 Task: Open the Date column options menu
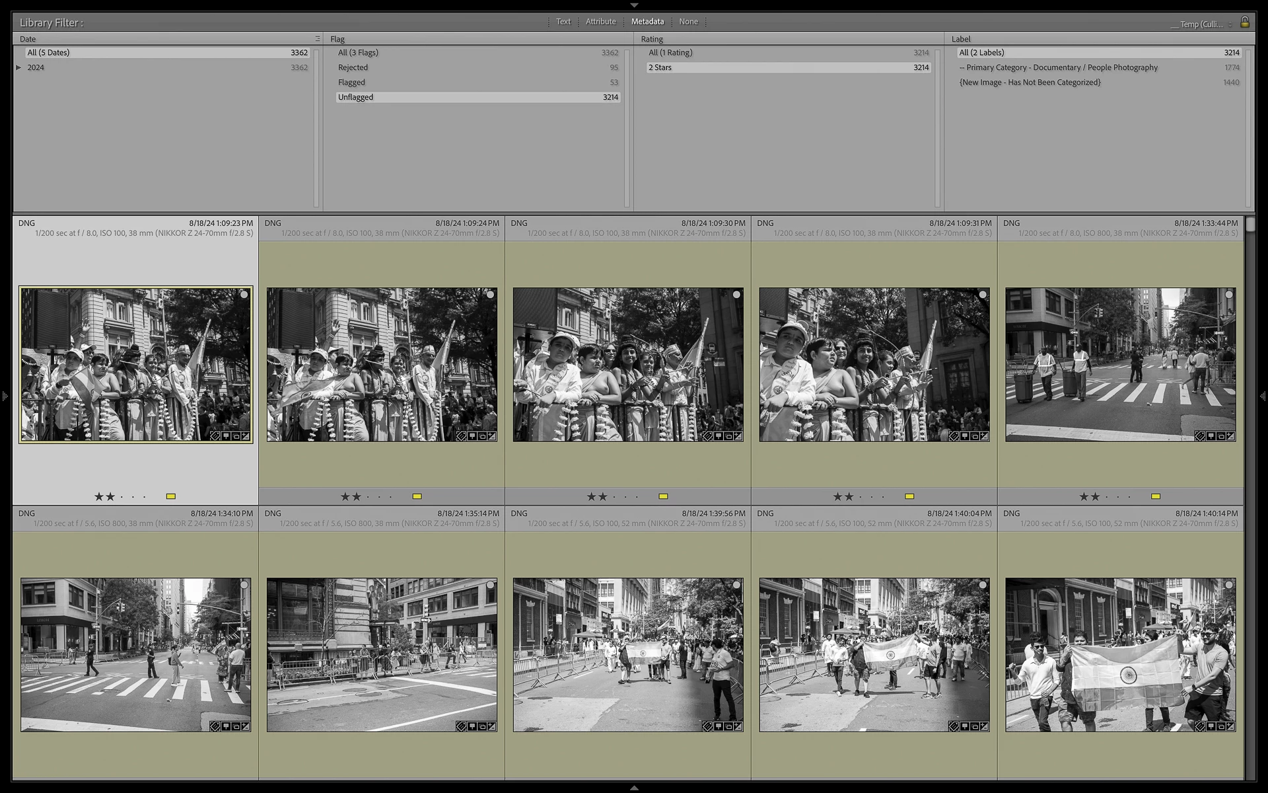[x=317, y=39]
